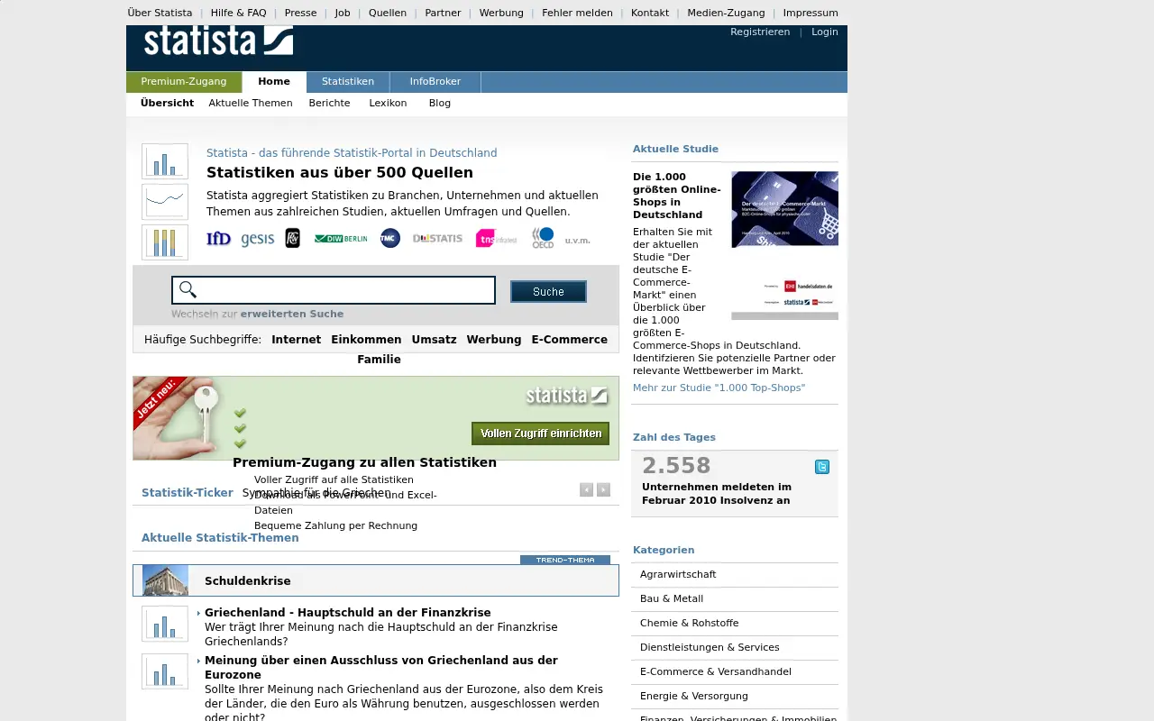Image resolution: width=1154 pixels, height=721 pixels.
Task: Click chart icon next to Griechenland Hauptschuld
Action: tap(165, 624)
